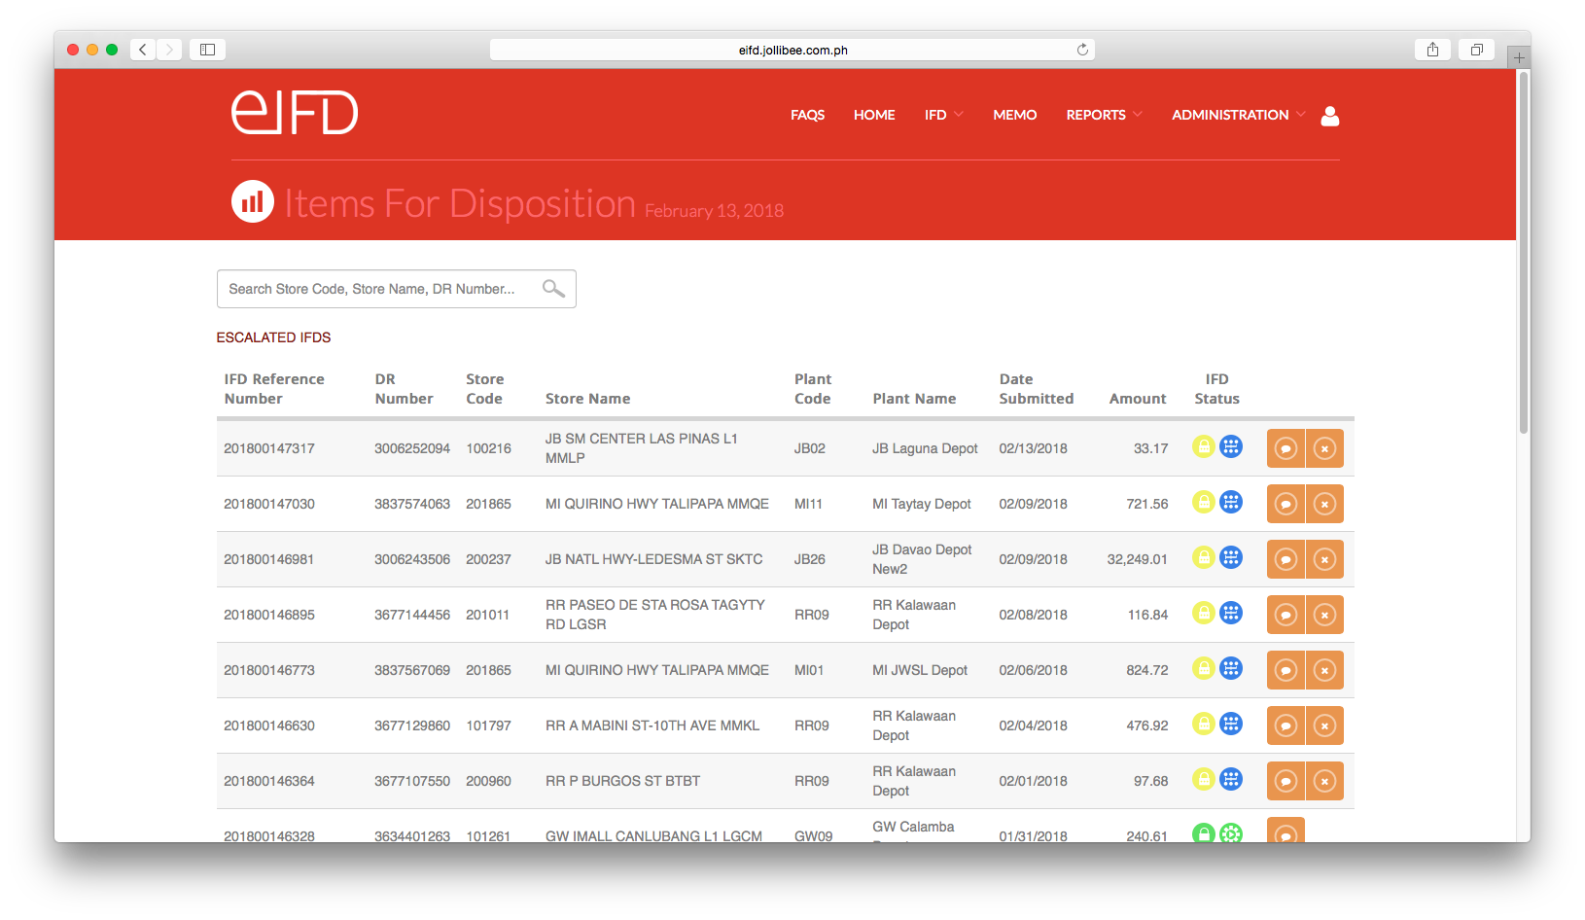Image resolution: width=1585 pixels, height=920 pixels.
Task: Click the blue process status icon on the MI QUIRINO row
Action: pos(1231,502)
